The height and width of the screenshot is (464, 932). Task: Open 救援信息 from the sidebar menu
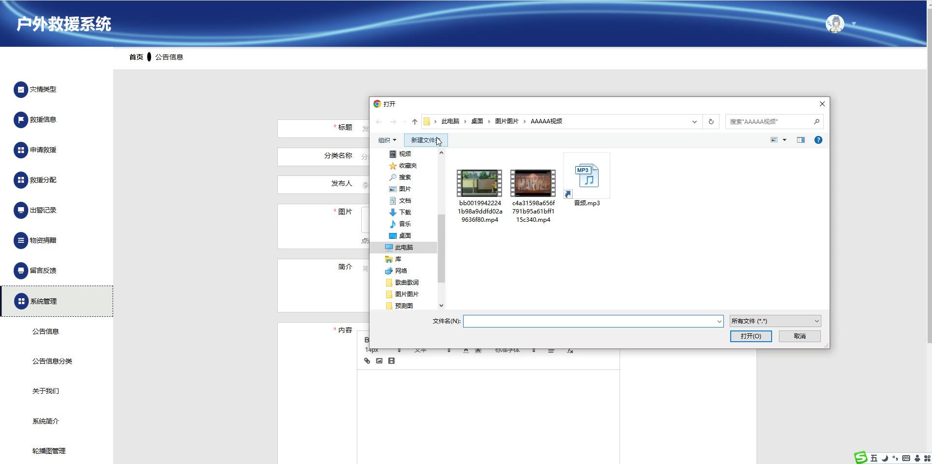[43, 119]
